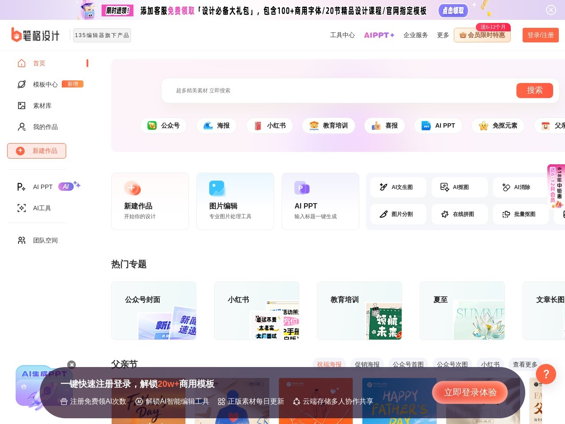
Task: Select the 免抠元素 category chip
Action: (x=498, y=125)
